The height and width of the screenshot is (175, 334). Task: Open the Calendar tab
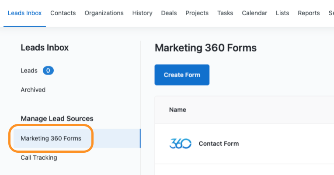point(254,13)
